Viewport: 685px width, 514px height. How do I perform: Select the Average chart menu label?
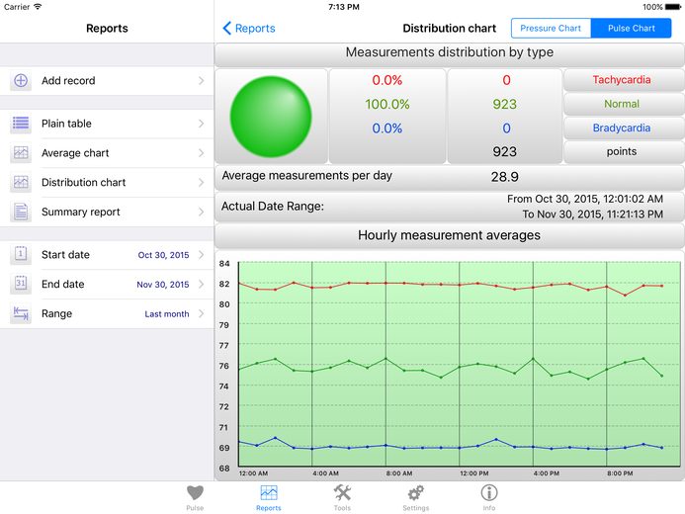pyautogui.click(x=75, y=153)
